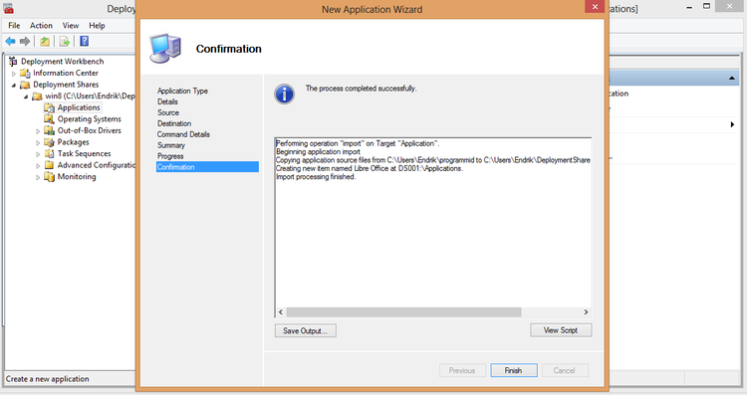The height and width of the screenshot is (395, 747).
Task: Expand the Out-of-Box Drivers node
Action: coord(38,131)
